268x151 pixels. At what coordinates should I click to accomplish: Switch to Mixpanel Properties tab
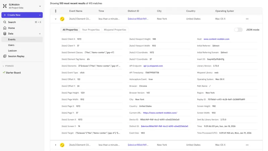pyautogui.click(x=115, y=30)
